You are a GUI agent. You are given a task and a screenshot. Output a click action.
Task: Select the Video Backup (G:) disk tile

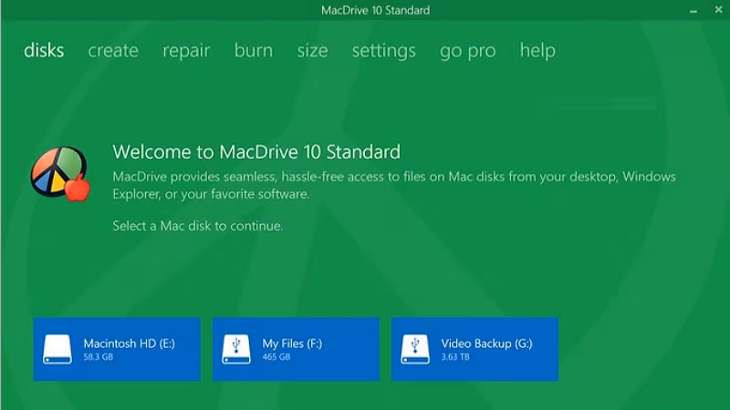tap(474, 349)
